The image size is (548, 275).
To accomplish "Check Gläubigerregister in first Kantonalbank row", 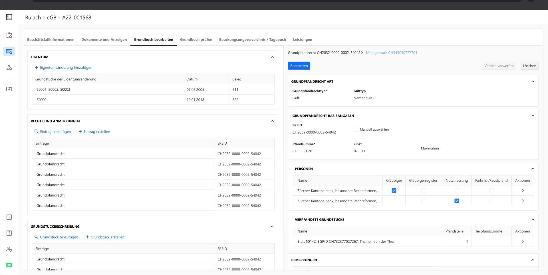I will coord(424,191).
